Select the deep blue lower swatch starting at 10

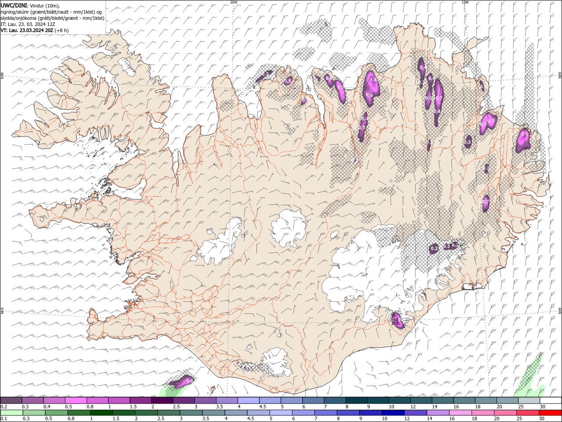tap(393, 413)
